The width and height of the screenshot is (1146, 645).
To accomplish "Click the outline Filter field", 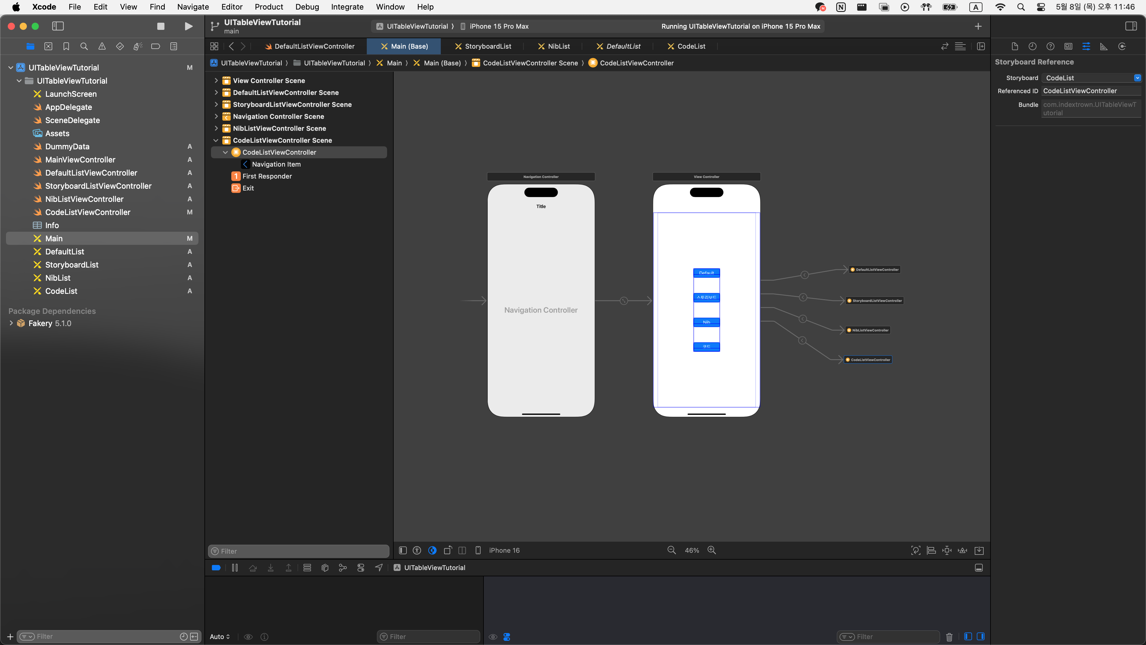I will point(298,551).
